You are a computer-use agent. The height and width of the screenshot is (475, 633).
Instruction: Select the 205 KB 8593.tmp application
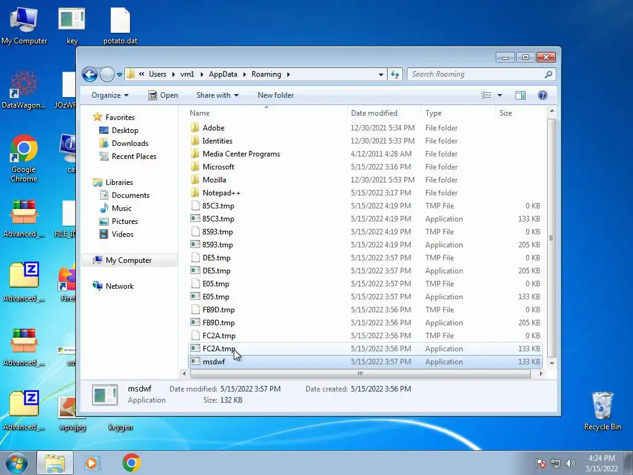click(365, 245)
